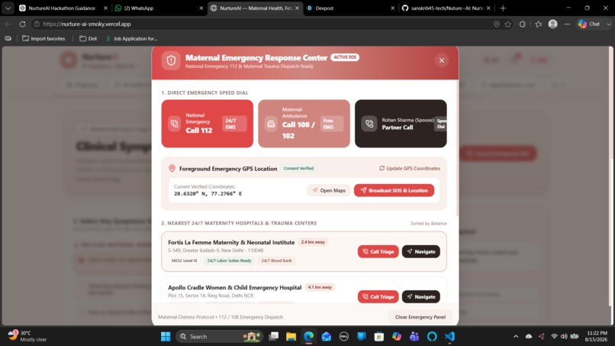Click 24/7 Labor Suites Ready tag
This screenshot has height=346, width=615.
(229, 260)
